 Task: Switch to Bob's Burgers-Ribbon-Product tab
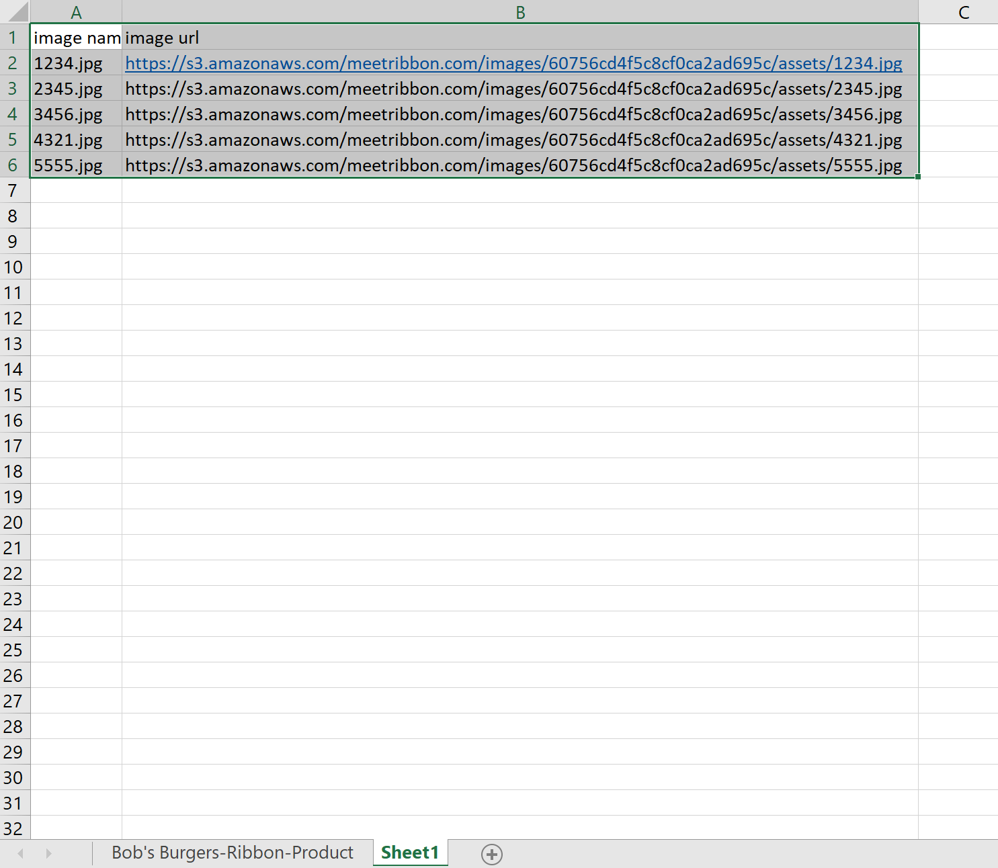pyautogui.click(x=232, y=853)
